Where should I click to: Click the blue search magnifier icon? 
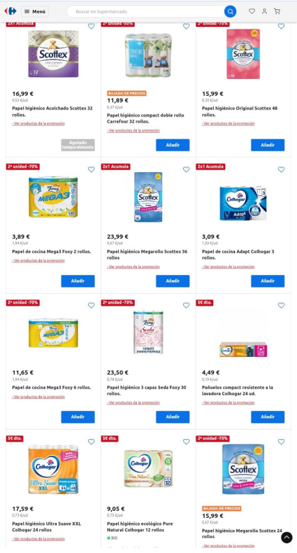[x=230, y=12]
